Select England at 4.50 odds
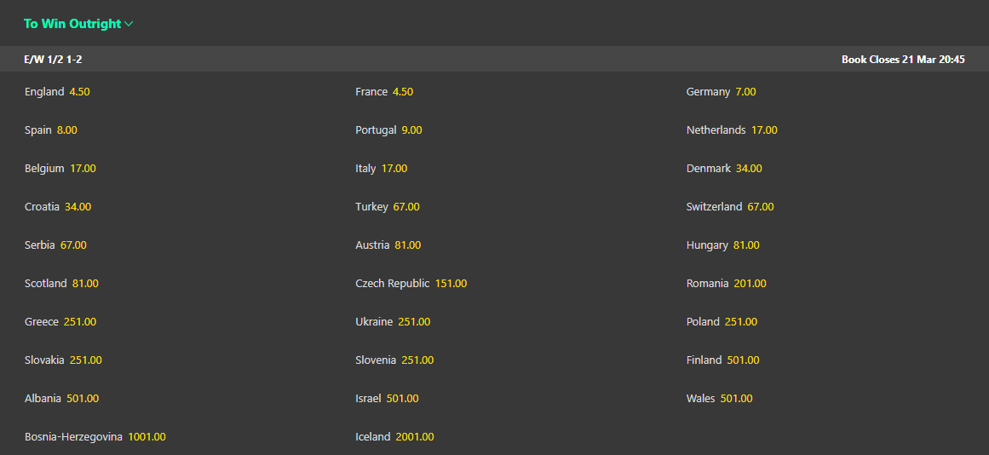 point(57,92)
